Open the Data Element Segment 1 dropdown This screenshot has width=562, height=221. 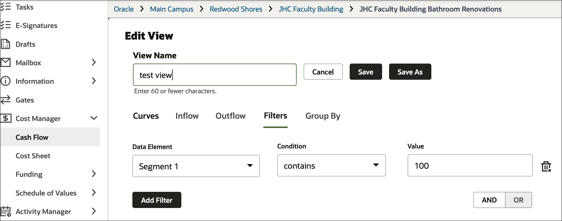tap(196, 166)
